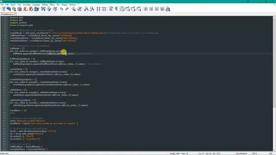Click the vertical scrollbar down arrow
Viewport: 276px width, 155px height.
pyautogui.click(x=274, y=150)
